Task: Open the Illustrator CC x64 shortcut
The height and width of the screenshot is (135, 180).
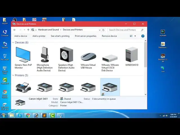Action: [163, 58]
